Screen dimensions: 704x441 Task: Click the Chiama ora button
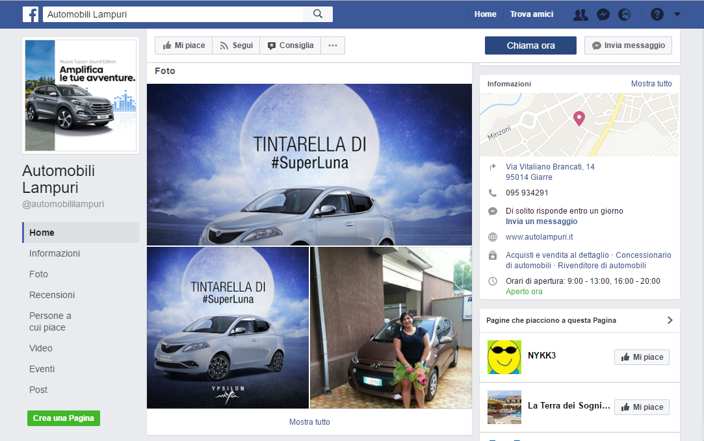tap(530, 45)
